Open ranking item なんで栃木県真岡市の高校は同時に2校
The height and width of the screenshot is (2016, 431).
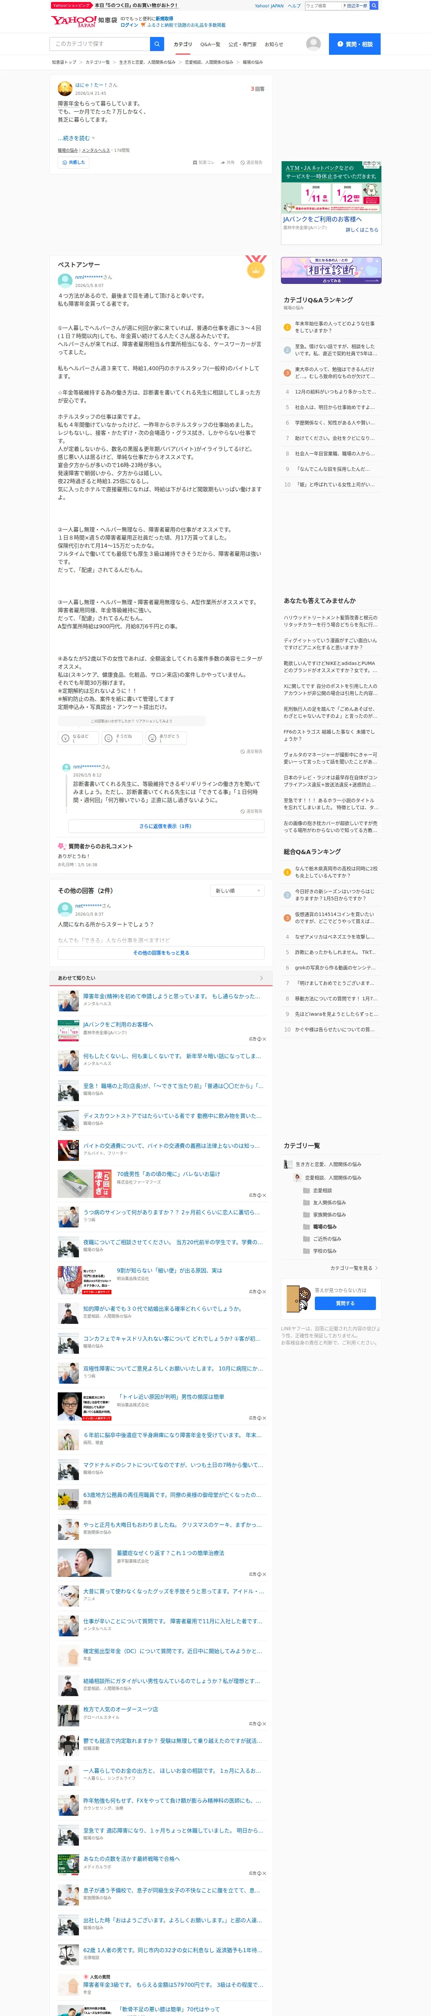[x=336, y=872]
